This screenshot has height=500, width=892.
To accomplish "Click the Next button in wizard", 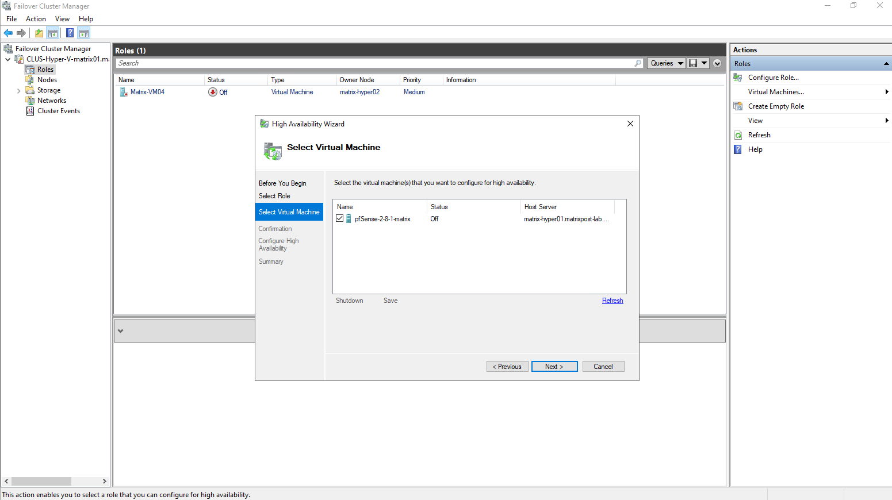I will (x=554, y=367).
